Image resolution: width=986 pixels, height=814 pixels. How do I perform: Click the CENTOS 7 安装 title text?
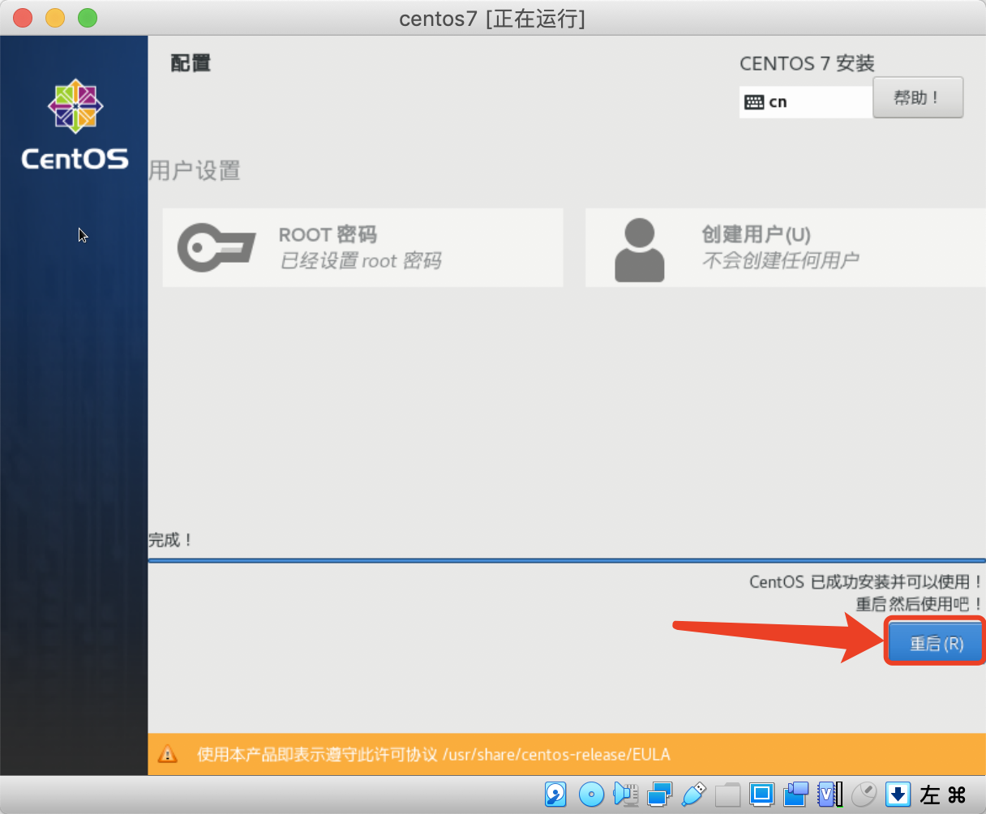tap(807, 63)
